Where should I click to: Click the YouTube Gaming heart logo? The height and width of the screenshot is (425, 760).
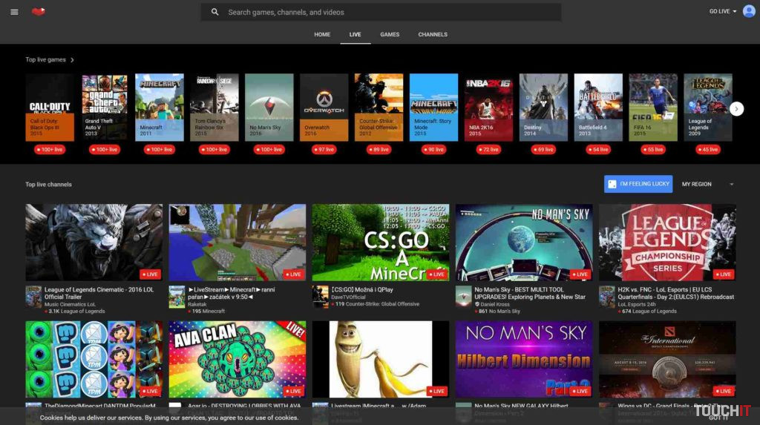(39, 12)
